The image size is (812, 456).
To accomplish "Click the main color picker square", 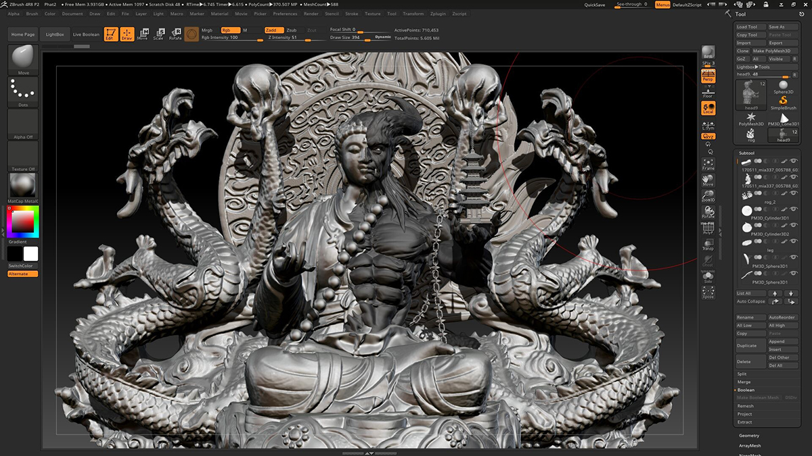I will pos(22,222).
